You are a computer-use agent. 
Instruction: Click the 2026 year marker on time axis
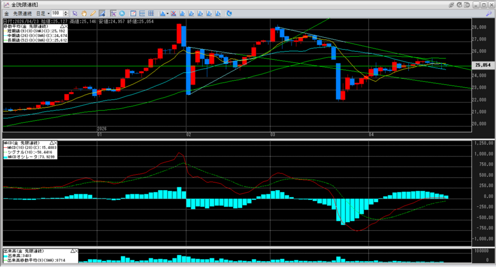102,128
